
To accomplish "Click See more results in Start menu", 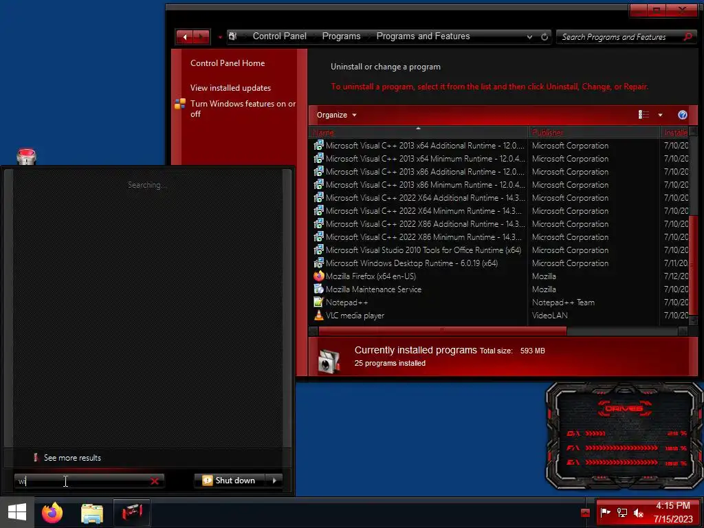I will coord(72,457).
